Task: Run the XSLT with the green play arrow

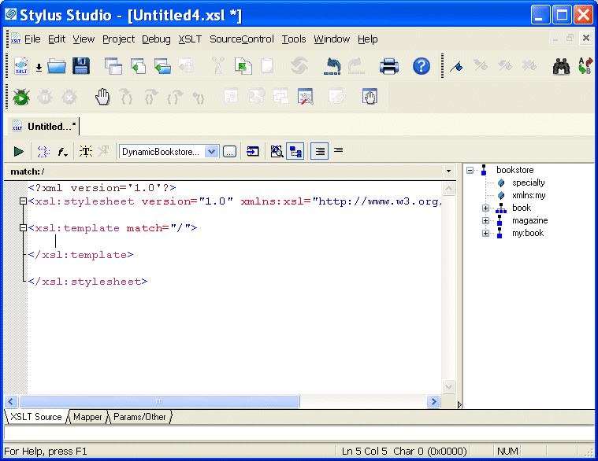Action: (x=18, y=151)
